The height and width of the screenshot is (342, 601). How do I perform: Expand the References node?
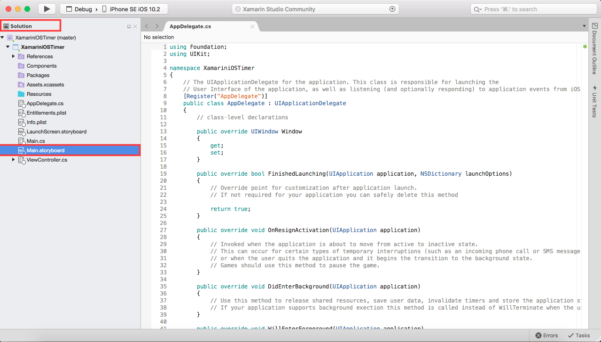[x=13, y=56]
